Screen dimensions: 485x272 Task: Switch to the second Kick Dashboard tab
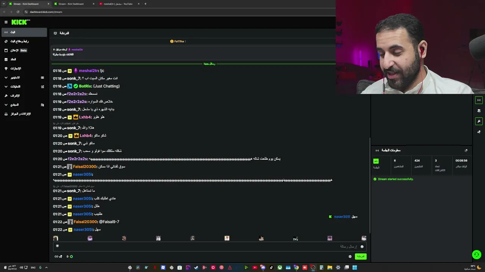tap(74, 4)
